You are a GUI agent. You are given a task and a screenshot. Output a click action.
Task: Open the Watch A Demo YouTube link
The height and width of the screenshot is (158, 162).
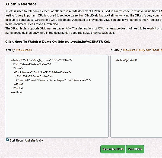pos(58,42)
